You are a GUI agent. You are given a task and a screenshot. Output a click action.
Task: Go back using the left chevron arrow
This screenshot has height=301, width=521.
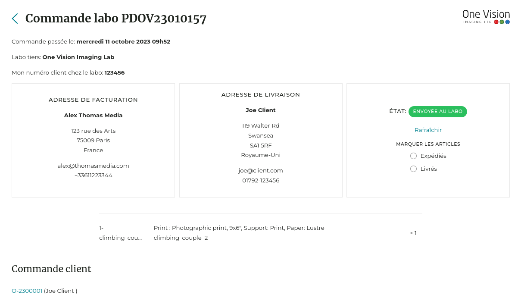[x=15, y=19]
